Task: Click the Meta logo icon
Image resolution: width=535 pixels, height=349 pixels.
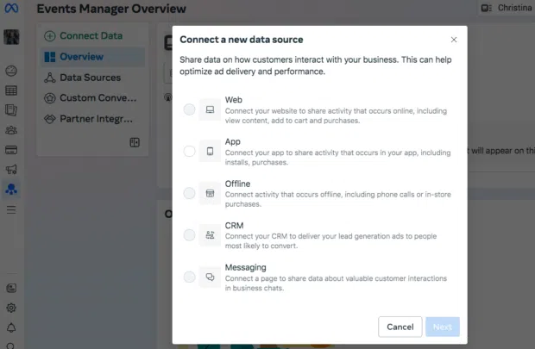Action: coord(12,9)
